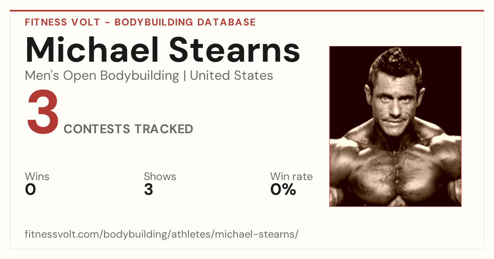Select the United States country text

click(x=231, y=76)
